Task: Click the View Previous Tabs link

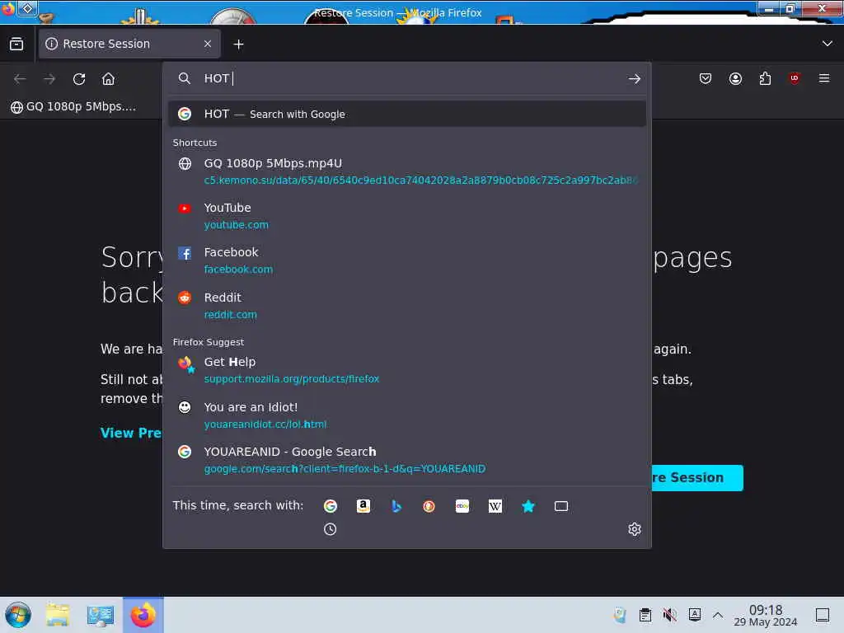Action: point(131,433)
